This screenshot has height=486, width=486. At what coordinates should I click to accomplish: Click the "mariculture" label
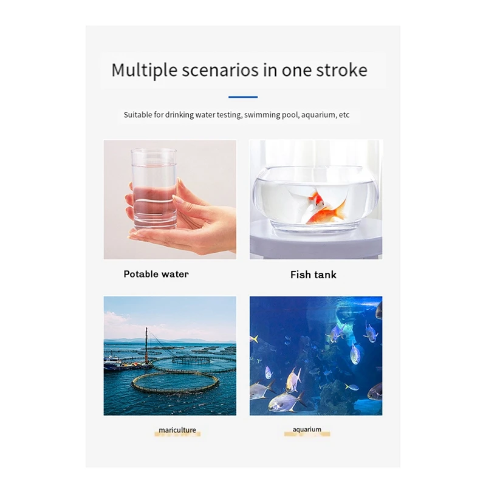[x=177, y=430]
